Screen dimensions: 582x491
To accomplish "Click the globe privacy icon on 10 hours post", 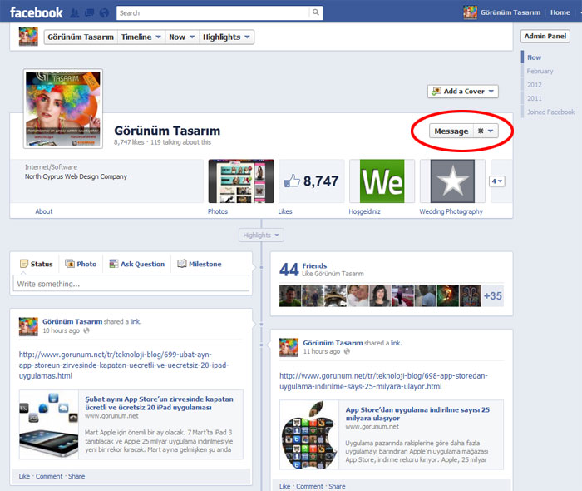I will pyautogui.click(x=86, y=330).
